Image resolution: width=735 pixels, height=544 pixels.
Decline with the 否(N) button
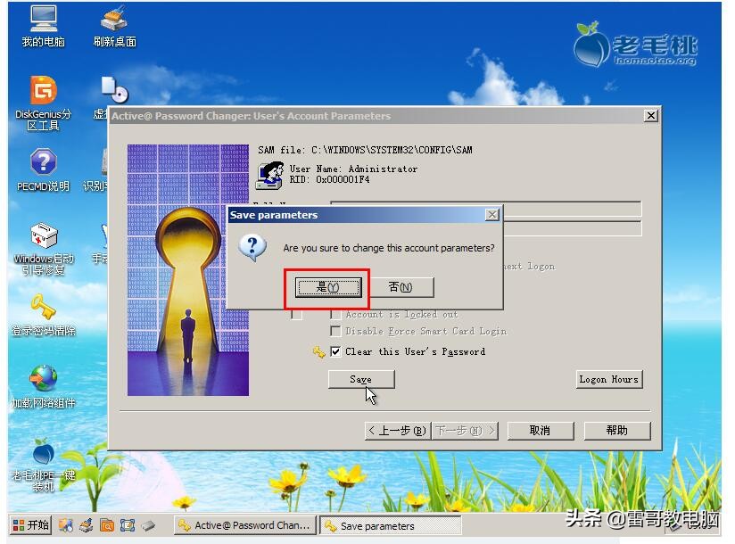point(400,287)
